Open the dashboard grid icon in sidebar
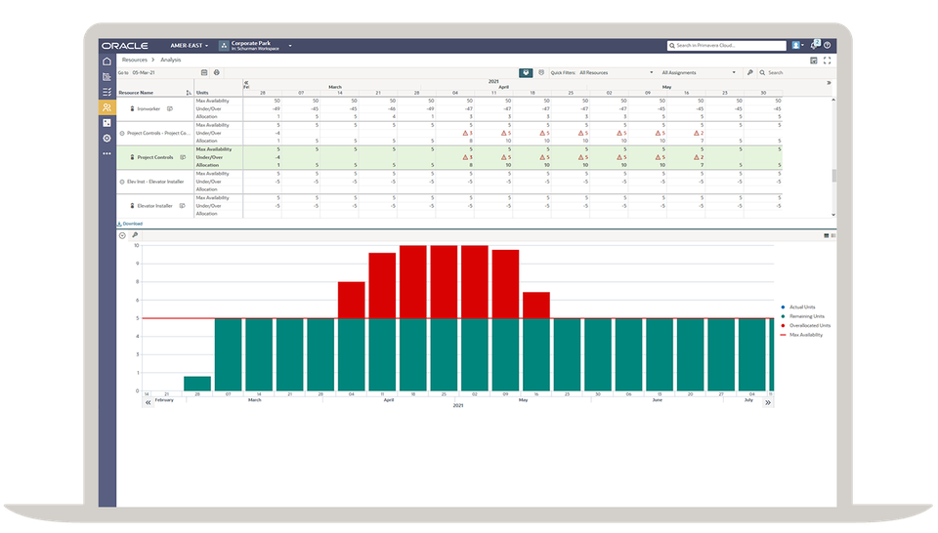Screen dimensions: 938x533 click(x=107, y=122)
